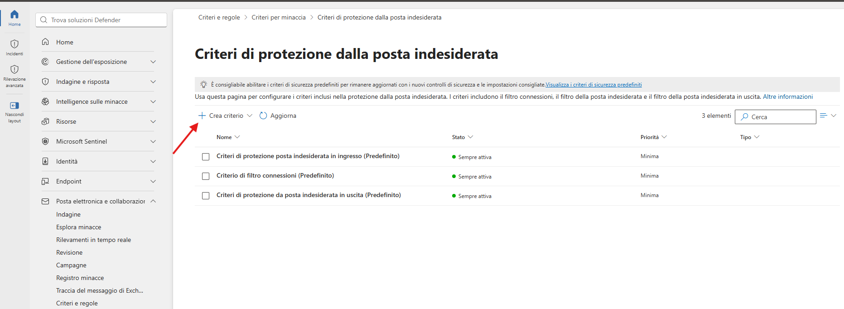Open Altre informazioni link

[x=788, y=97]
